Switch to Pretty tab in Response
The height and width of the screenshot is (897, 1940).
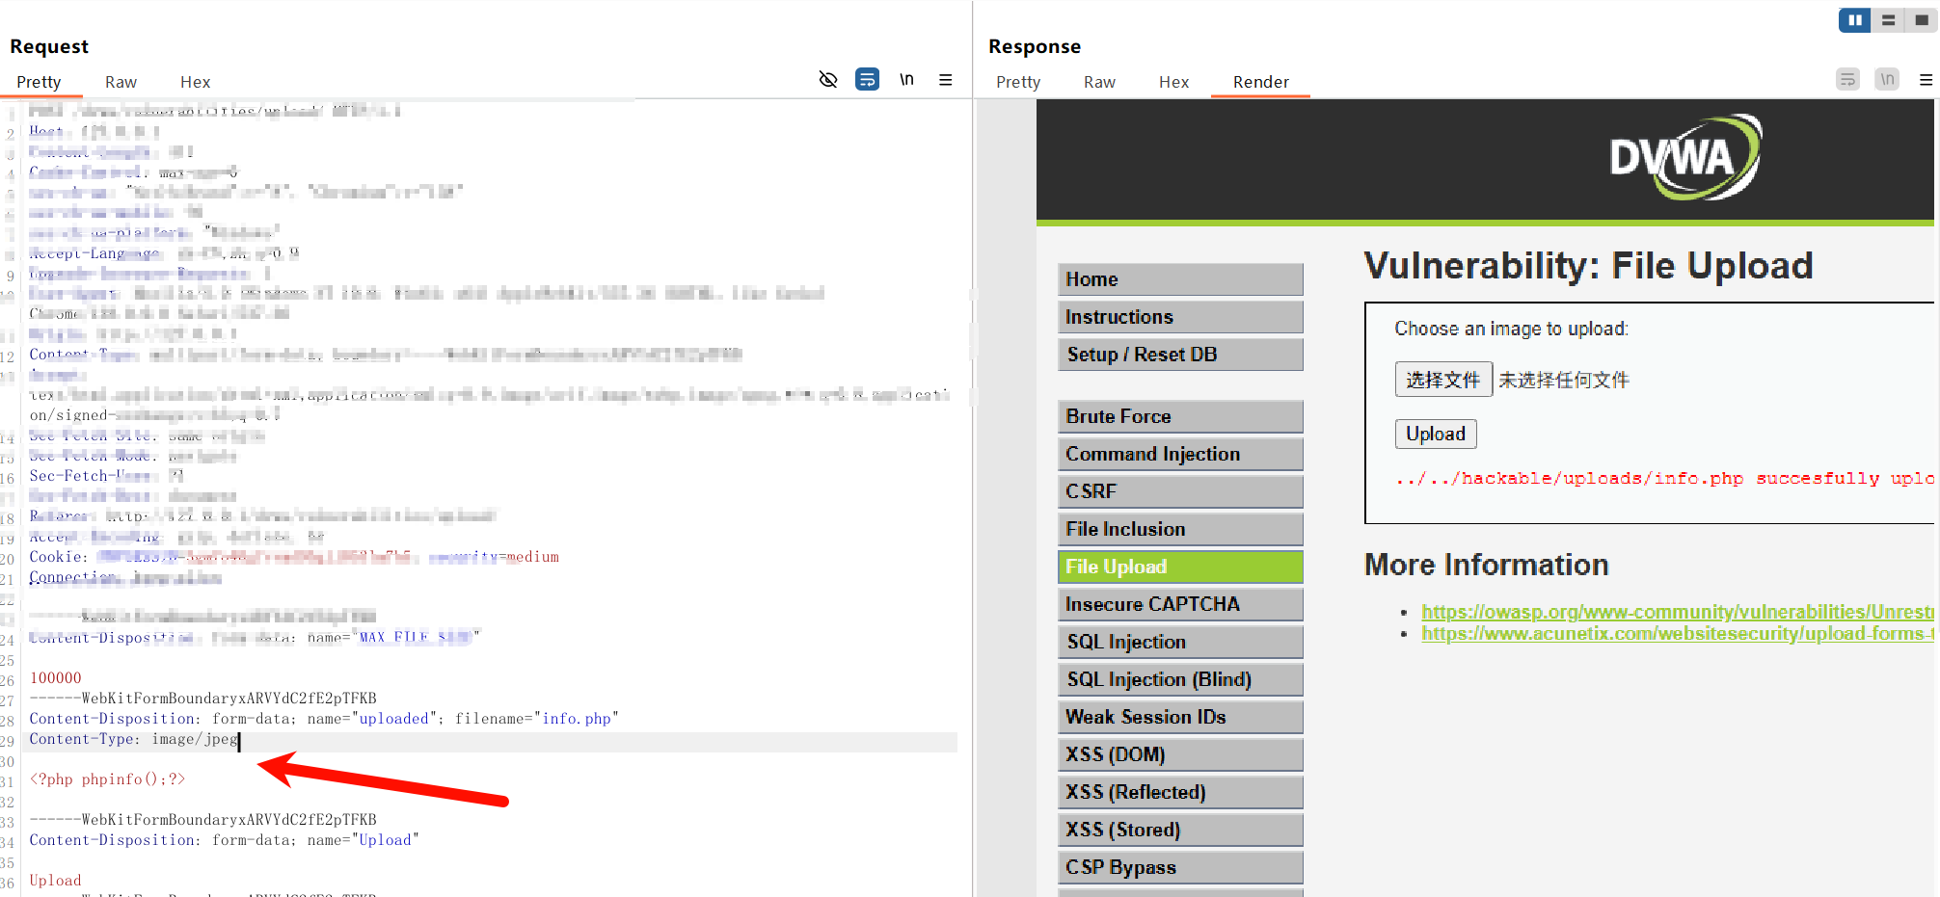[1018, 82]
